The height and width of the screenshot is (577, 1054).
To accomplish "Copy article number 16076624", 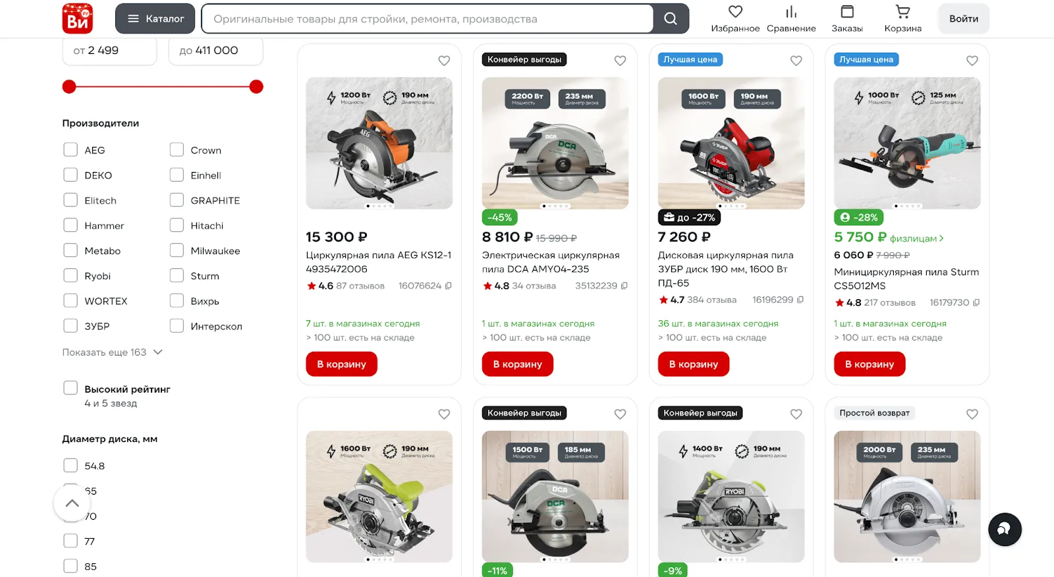I will [x=449, y=286].
